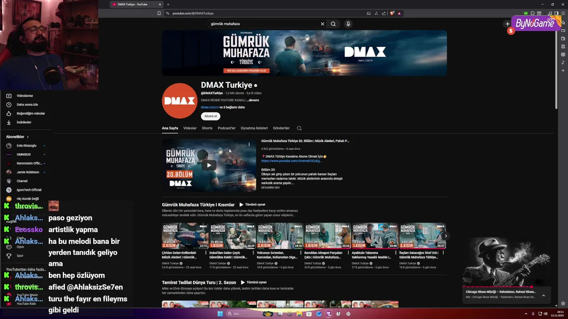Open the dmax.com.tr channel link
Screen dimensions: 568x319
tap(209, 107)
